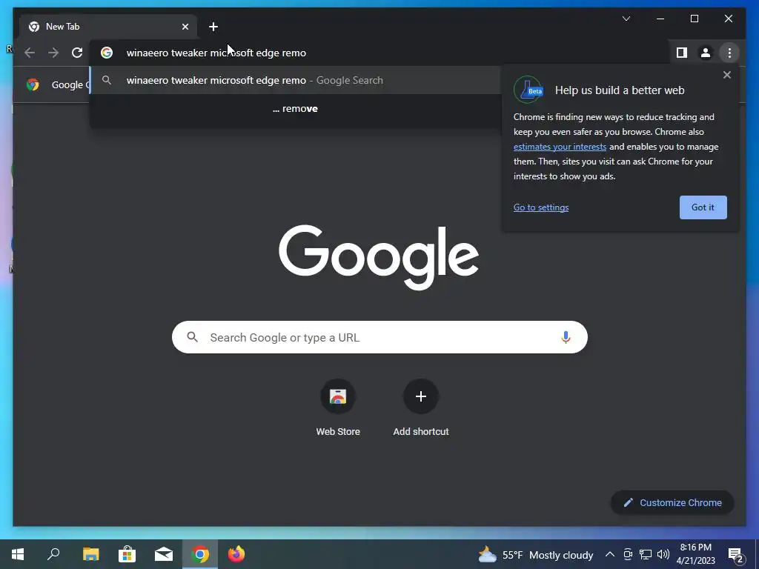Open File Explorer from taskbar

click(90, 554)
